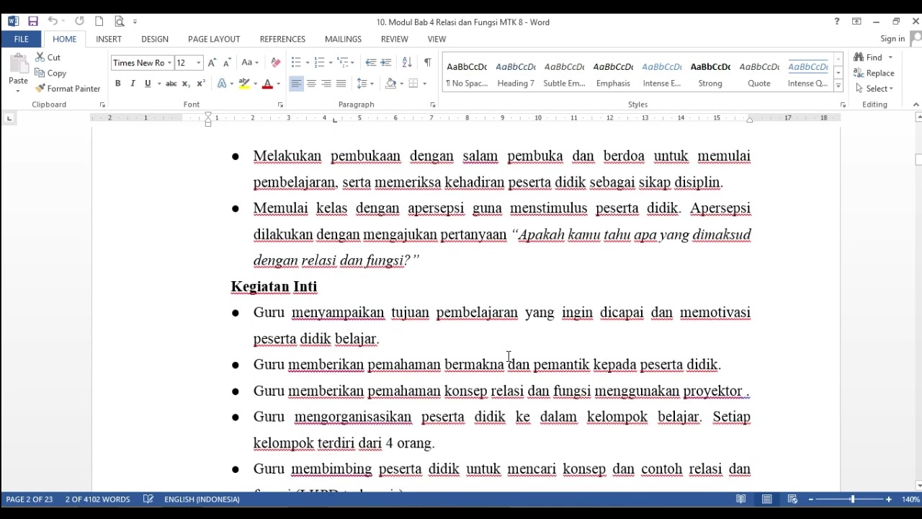Screen dimensions: 922x519
Task: Save the document using the floppy disk icon
Action: pyautogui.click(x=32, y=22)
